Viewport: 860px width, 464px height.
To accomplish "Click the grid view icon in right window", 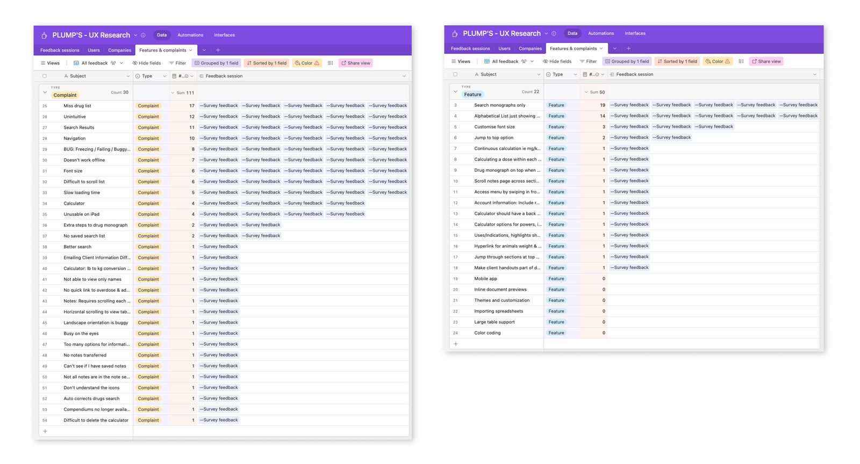I will [x=486, y=61].
